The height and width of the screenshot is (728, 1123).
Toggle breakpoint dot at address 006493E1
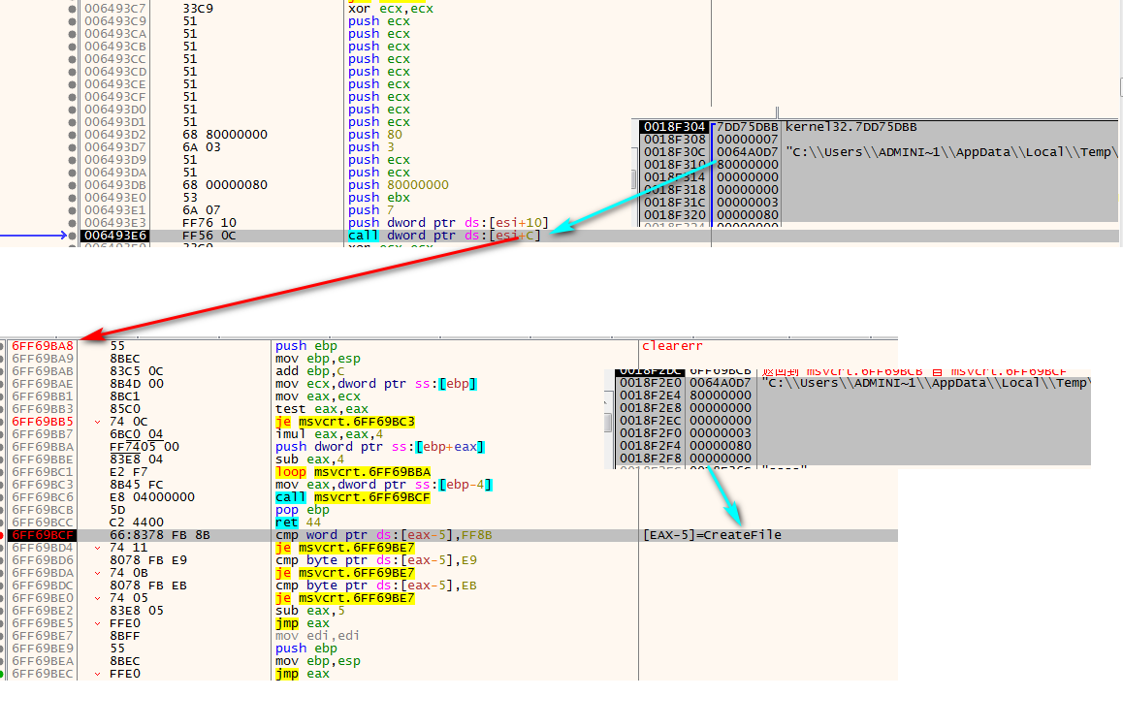tap(72, 210)
